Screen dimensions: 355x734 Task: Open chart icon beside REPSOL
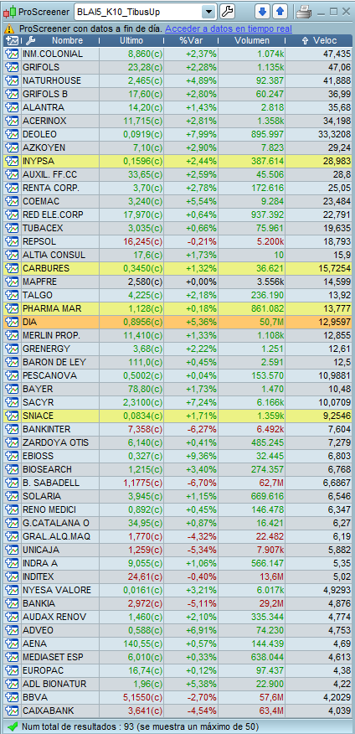click(11, 241)
